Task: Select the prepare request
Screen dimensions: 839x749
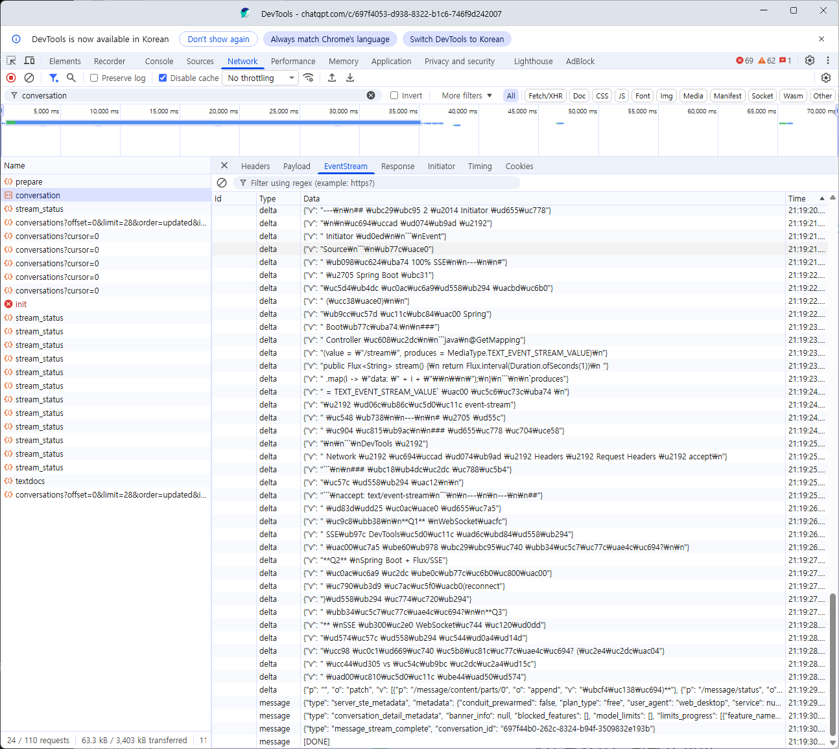Action: click(x=105, y=182)
